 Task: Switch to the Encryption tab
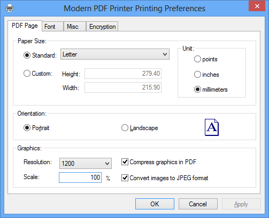tap(102, 27)
